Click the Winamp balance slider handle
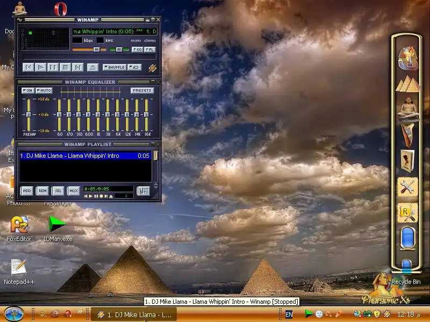Viewport: 430px width, 322px height. pyautogui.click(x=119, y=49)
